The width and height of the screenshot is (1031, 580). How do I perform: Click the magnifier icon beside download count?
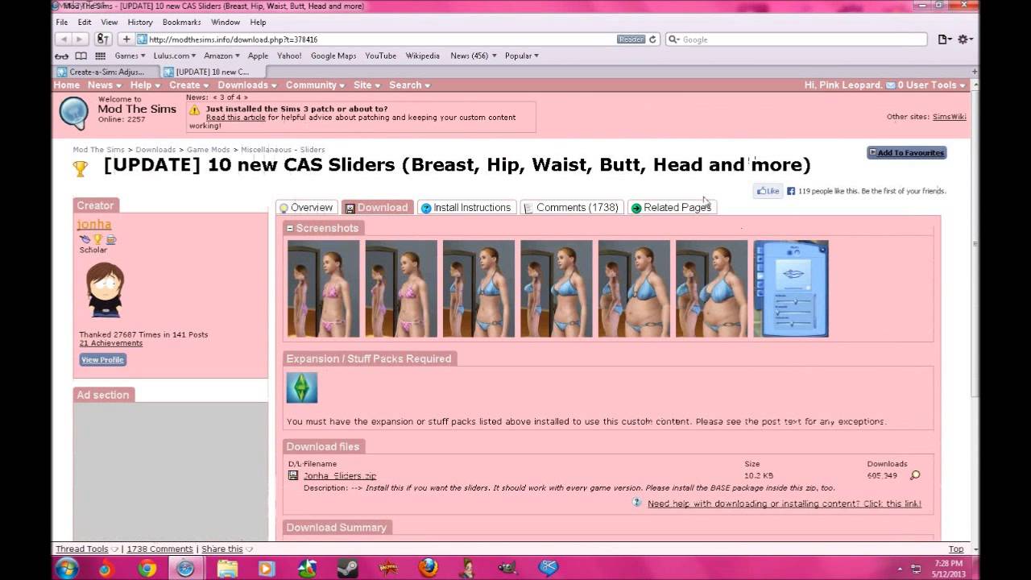pyautogui.click(x=915, y=476)
